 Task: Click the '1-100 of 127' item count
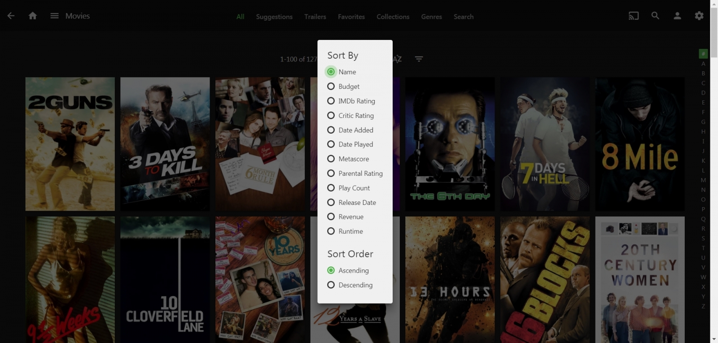click(298, 59)
